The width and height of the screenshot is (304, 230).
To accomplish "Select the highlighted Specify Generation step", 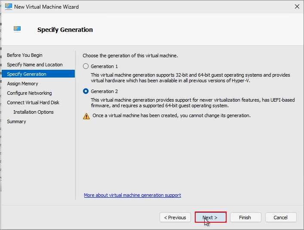I will (x=38, y=74).
